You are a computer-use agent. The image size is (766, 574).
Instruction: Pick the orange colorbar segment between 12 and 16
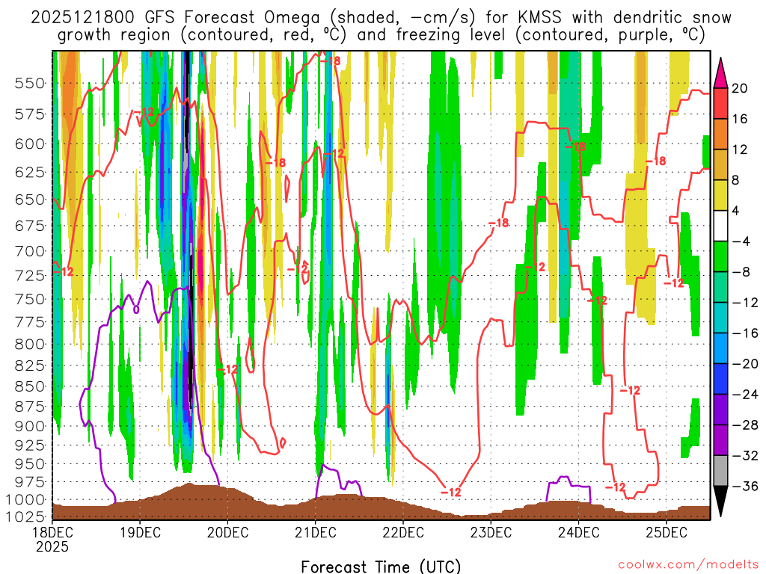(720, 134)
